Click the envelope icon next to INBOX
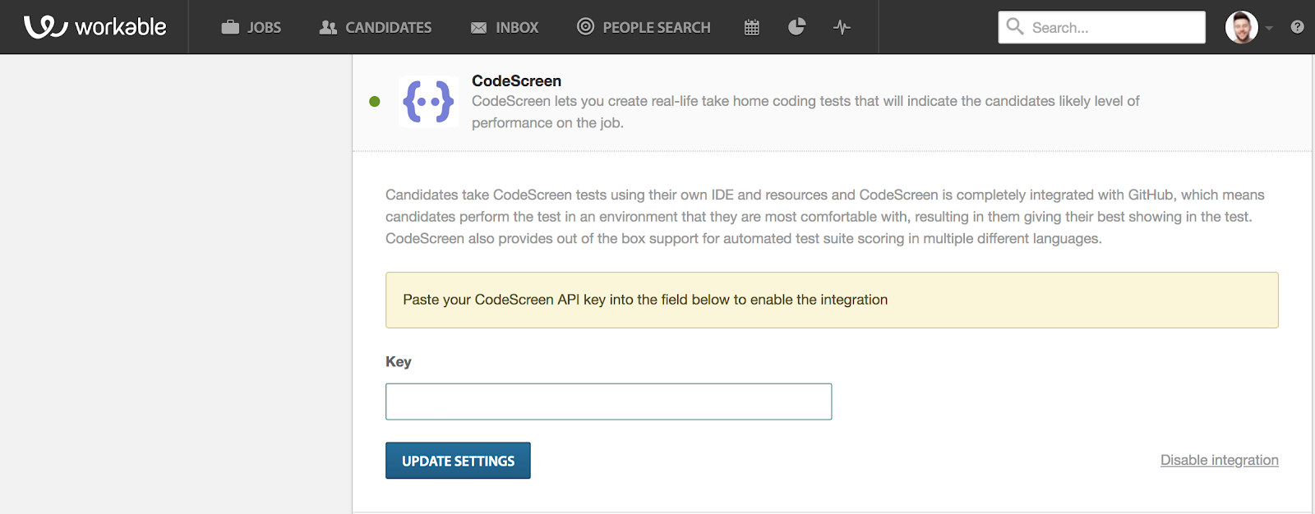The width and height of the screenshot is (1315, 514). coord(478,26)
